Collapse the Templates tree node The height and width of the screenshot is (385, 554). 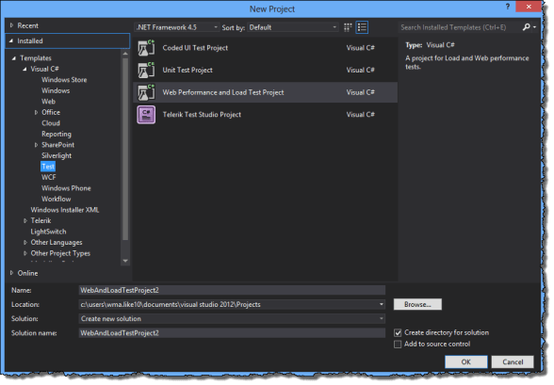14,58
